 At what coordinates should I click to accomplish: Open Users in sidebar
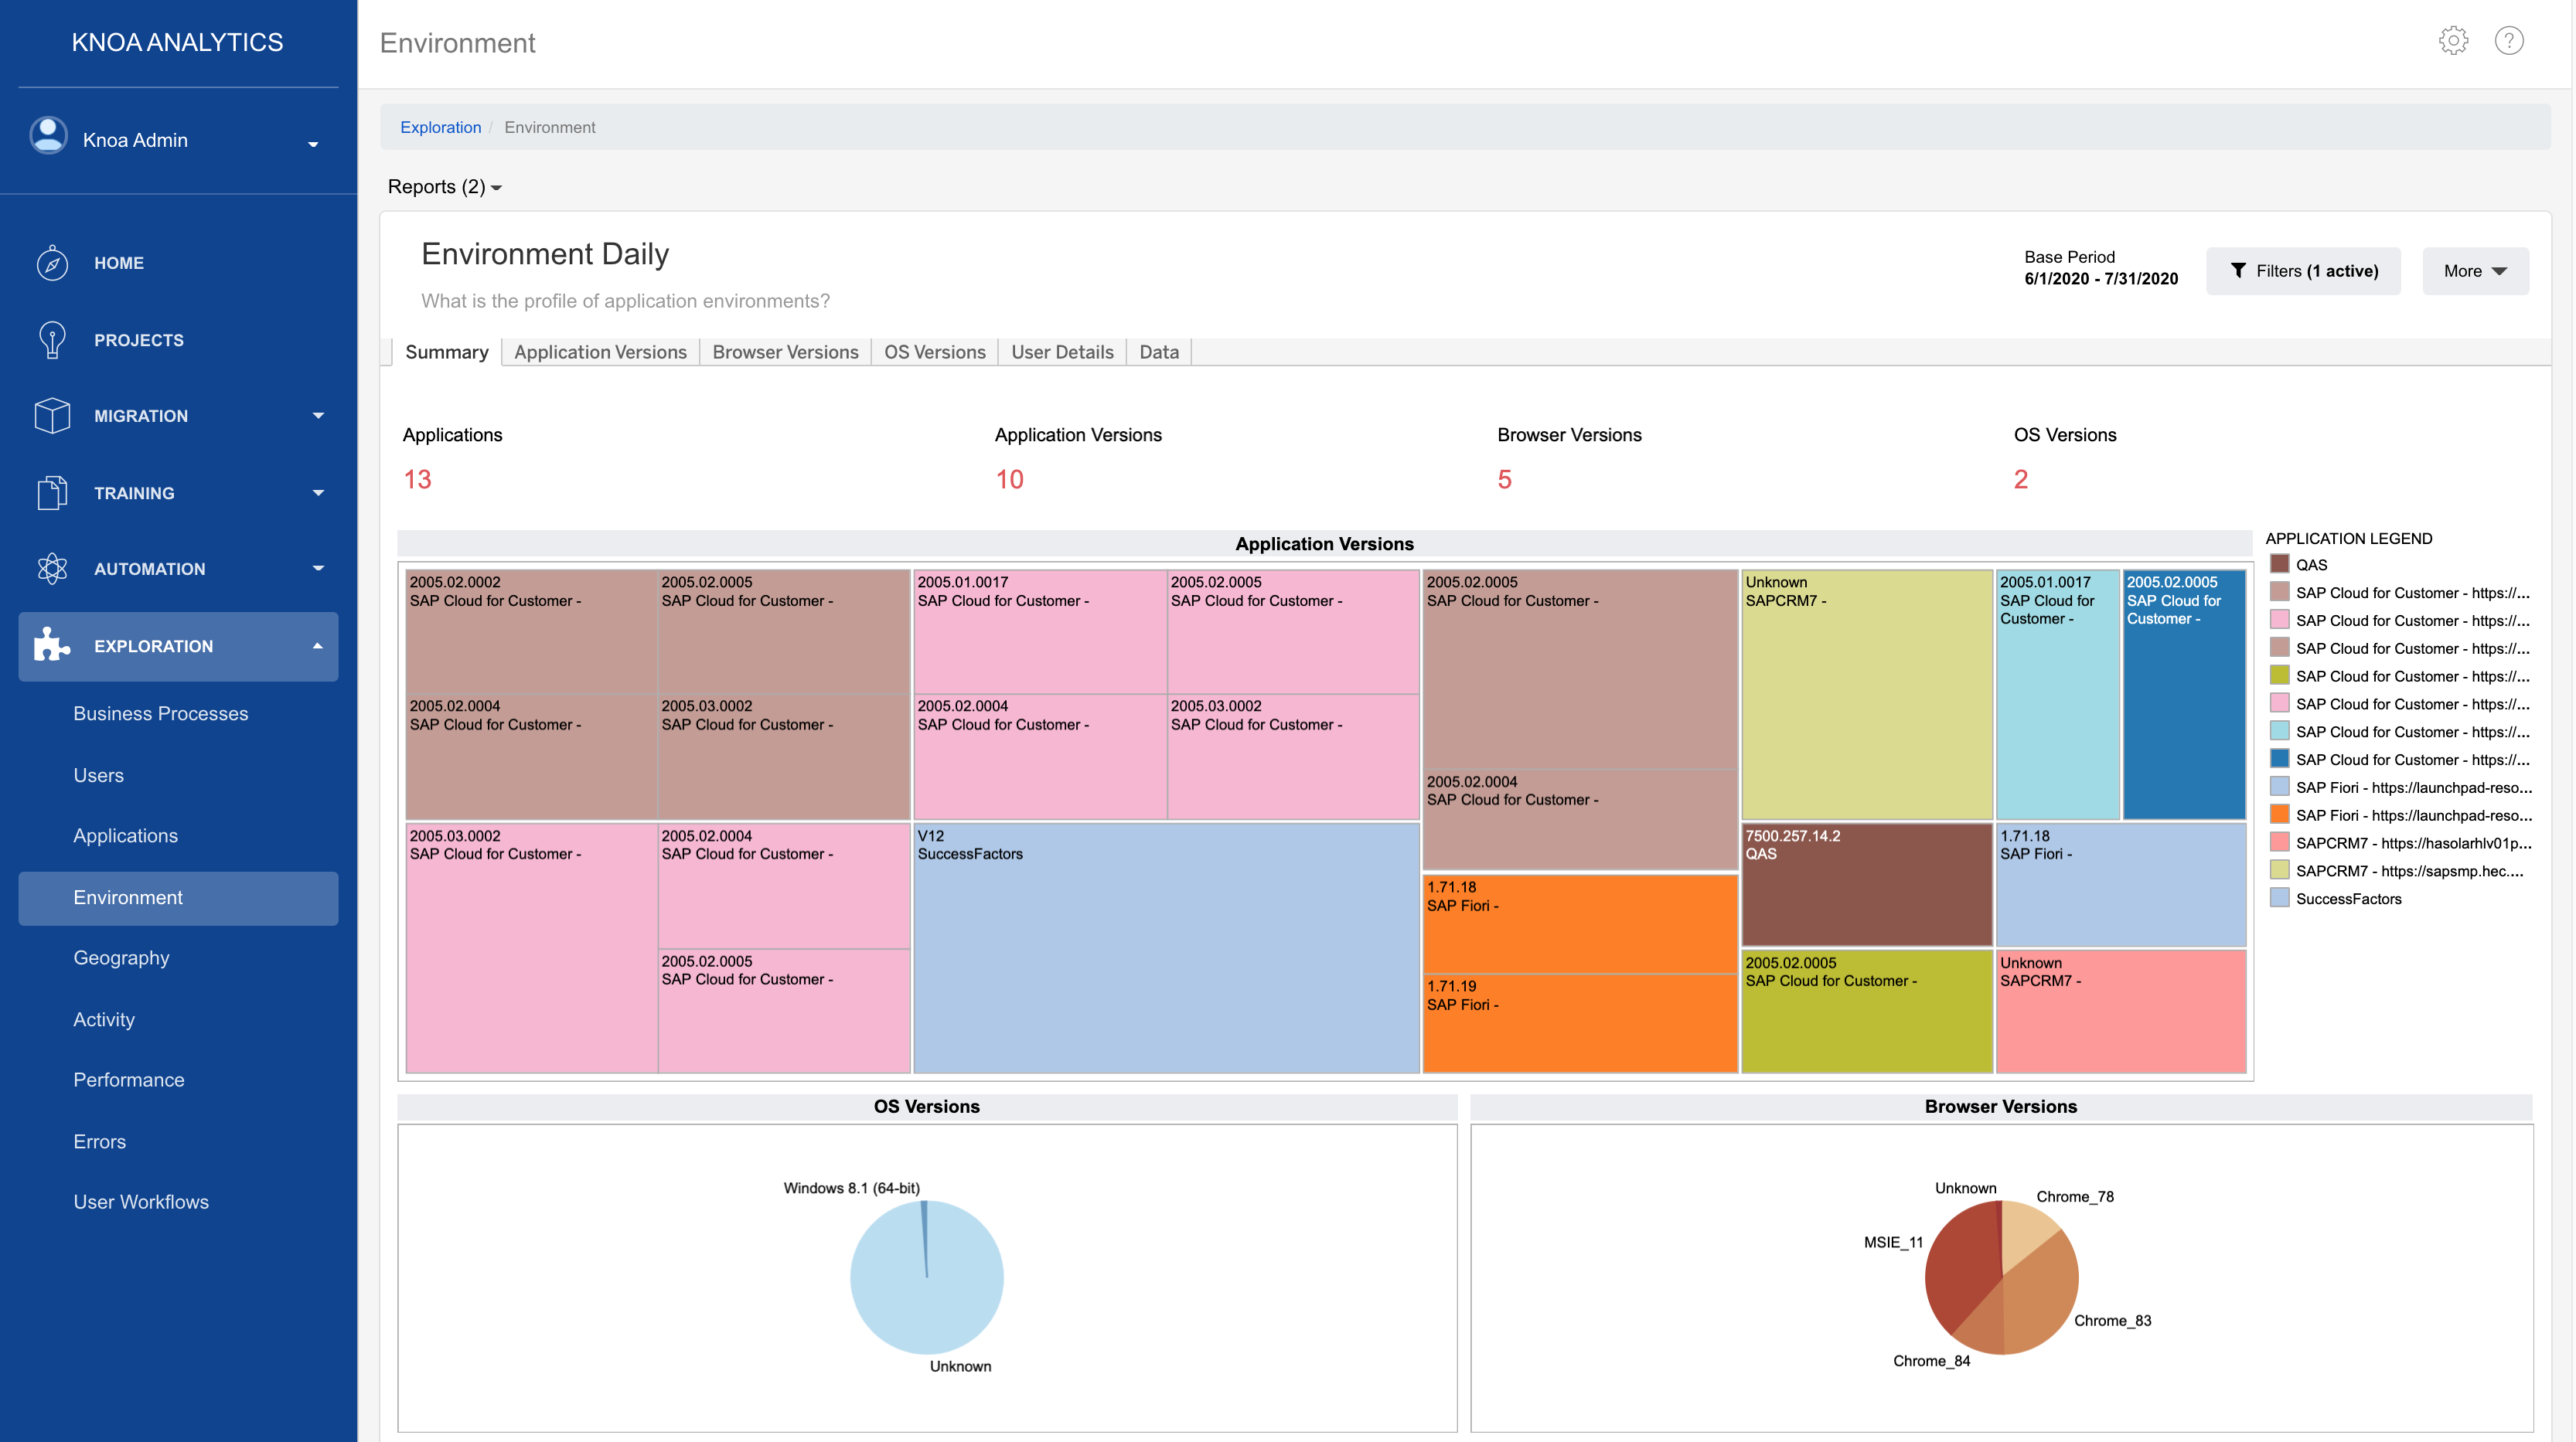98,775
